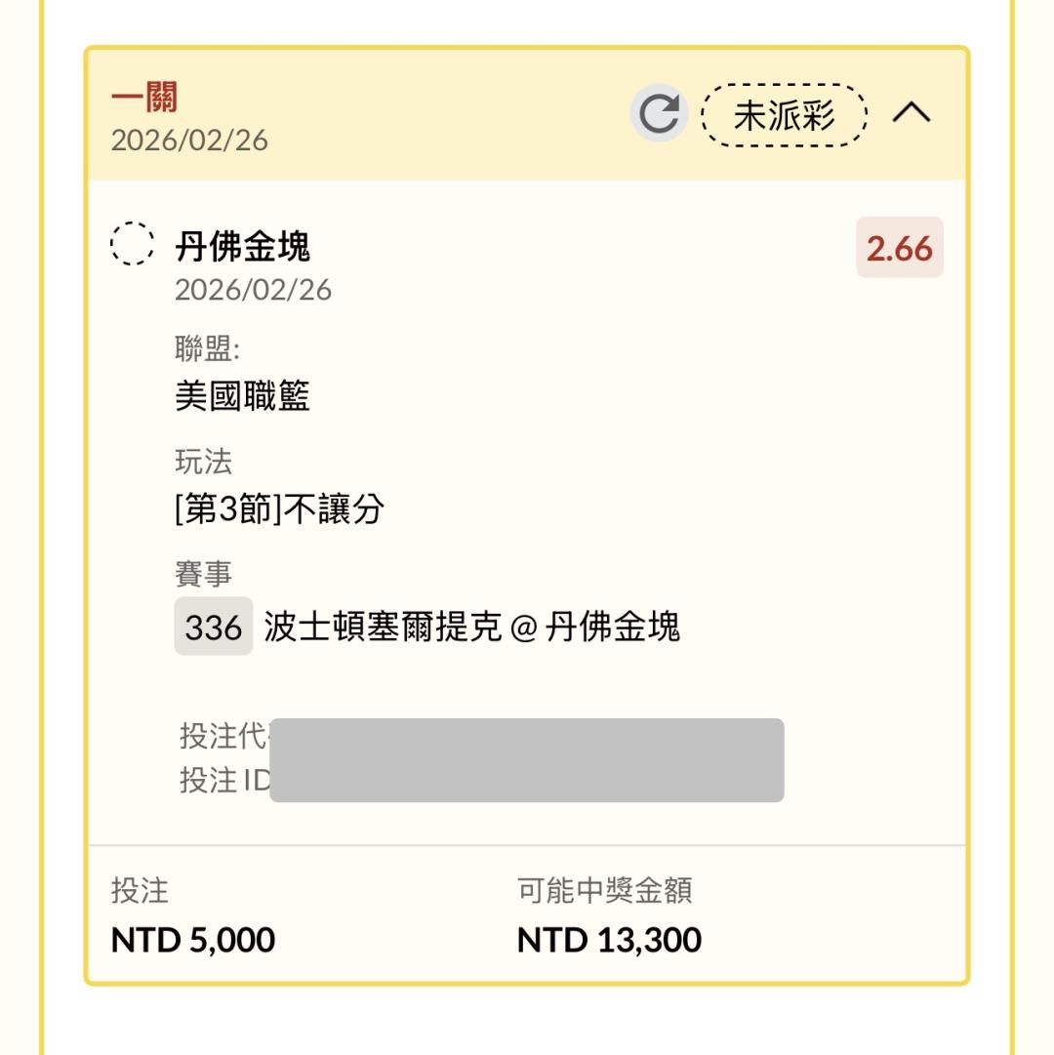Click the 波士頓塞爾提克 @ 丹佛金塊 matchup
The width and height of the screenshot is (1054, 1055).
(x=471, y=627)
